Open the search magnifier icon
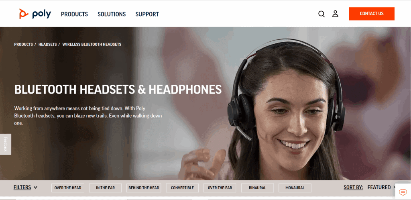This screenshot has height=200, width=411. click(321, 14)
